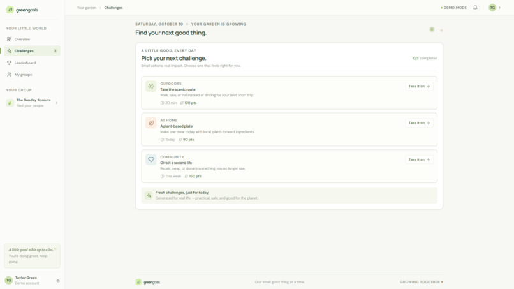The image size is (514, 289).
Task: Click the Challenges sparkle icon
Action: (x=9, y=51)
